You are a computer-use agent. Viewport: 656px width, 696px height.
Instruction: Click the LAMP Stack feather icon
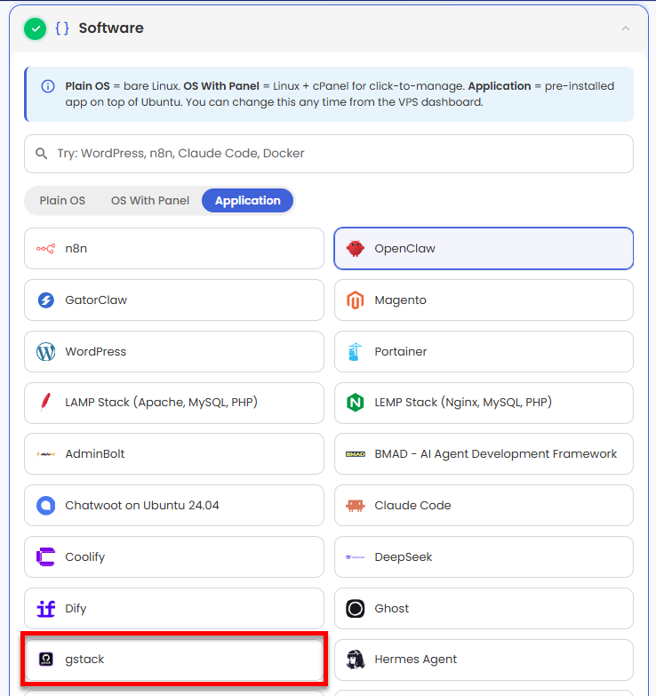45,402
